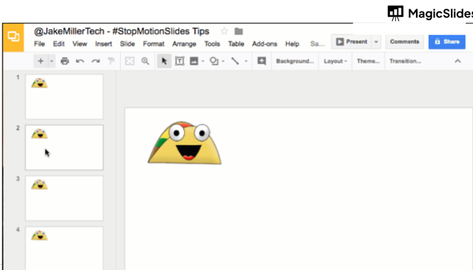Select the Line tool

pyautogui.click(x=235, y=61)
